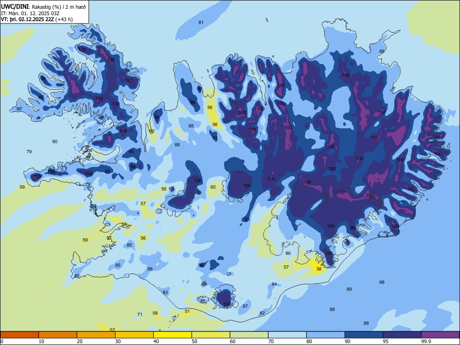The image size is (460, 345).
Task: Pick the 60–70 light green legend swatch
Action: [249, 335]
